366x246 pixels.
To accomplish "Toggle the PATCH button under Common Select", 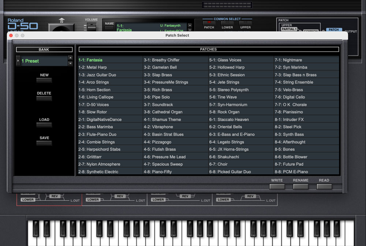I will pyautogui.click(x=209, y=23).
